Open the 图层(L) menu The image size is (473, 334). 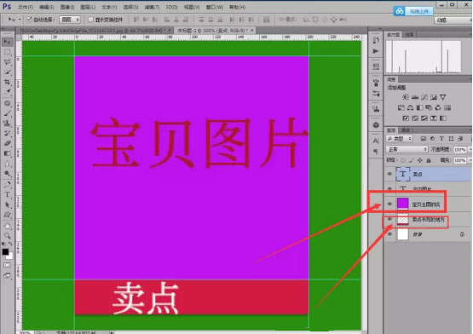(x=88, y=7)
